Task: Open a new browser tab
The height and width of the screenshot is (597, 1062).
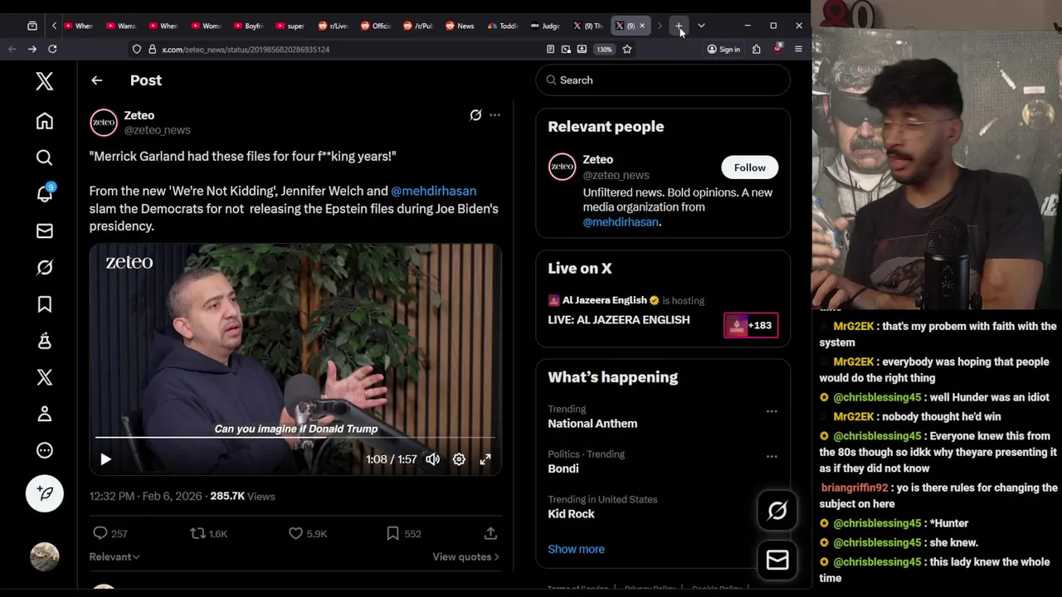Action: [x=679, y=26]
